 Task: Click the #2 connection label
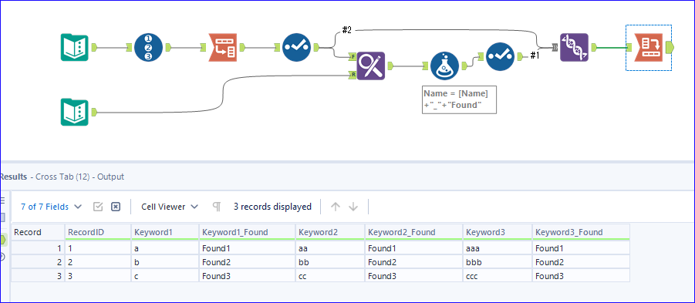[346, 30]
